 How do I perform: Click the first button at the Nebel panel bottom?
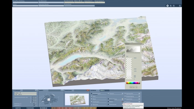pos(131,87)
